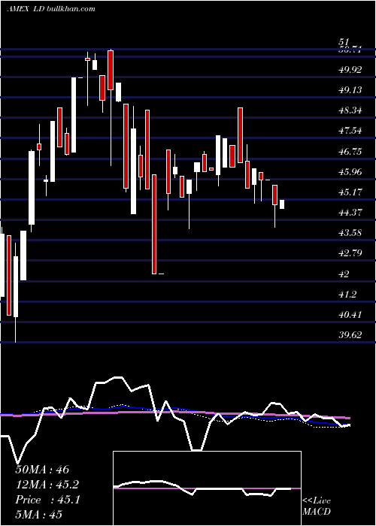The image size is (376, 526).
Task: Click the long red candle dropping to 42
Action: [154, 224]
